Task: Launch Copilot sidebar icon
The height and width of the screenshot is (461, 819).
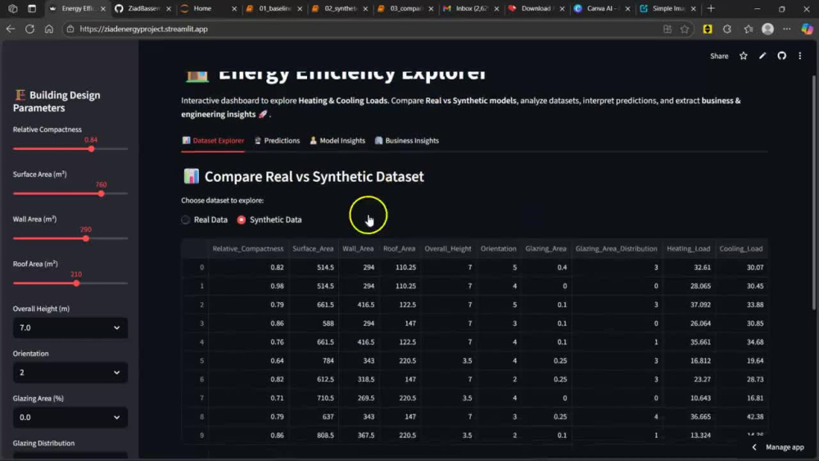Action: tap(807, 29)
